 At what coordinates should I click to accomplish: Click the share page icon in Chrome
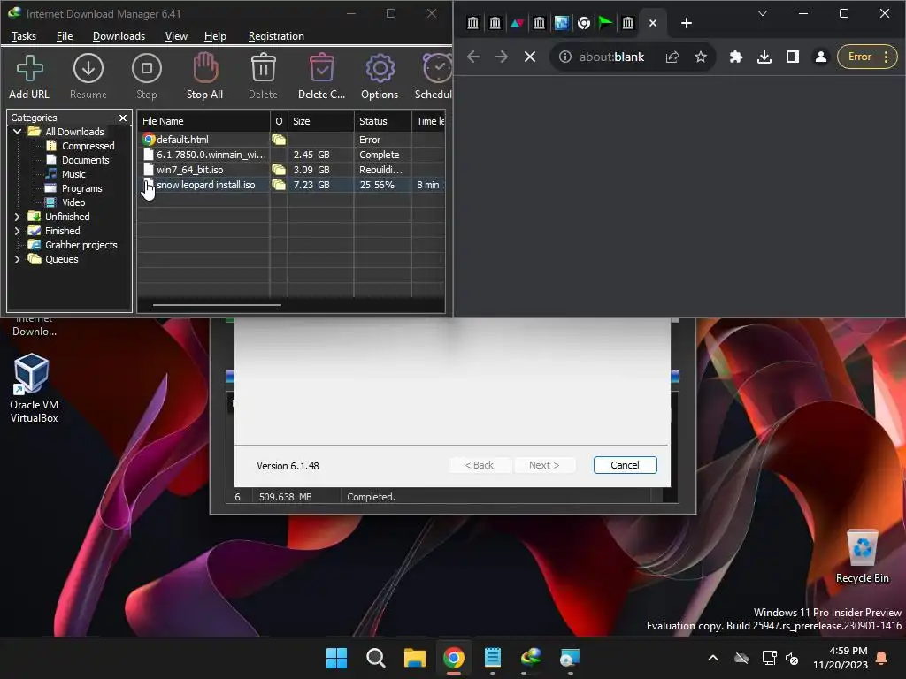[672, 57]
